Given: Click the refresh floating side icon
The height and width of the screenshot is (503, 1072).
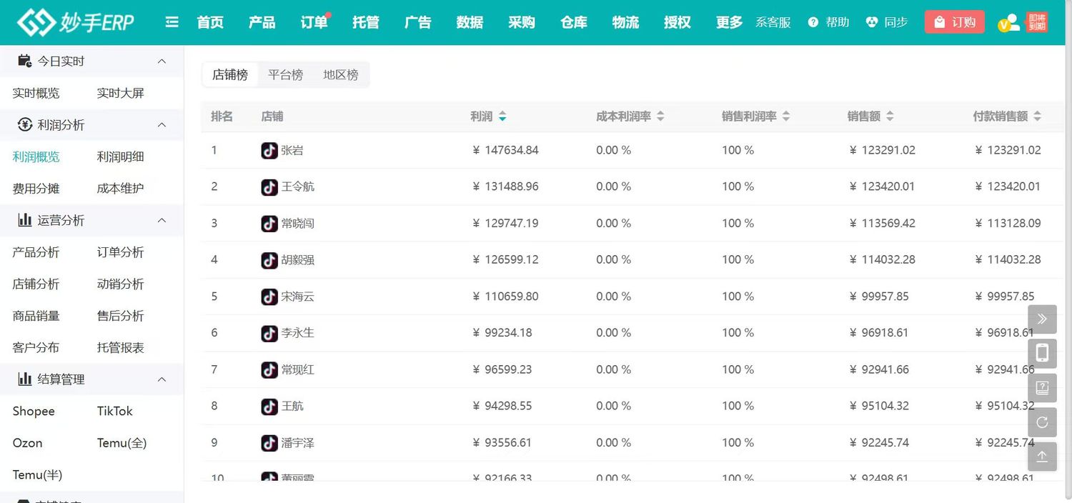Looking at the screenshot, I should (1042, 422).
